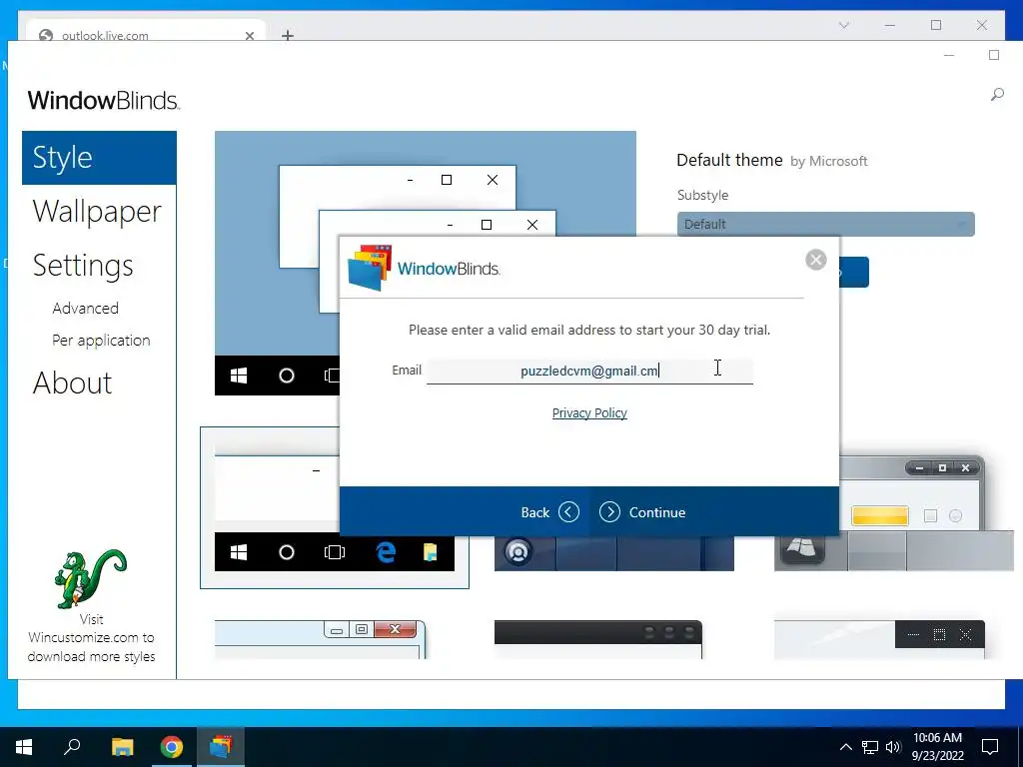
Task: Minimize the WindowBlinds window
Action: (949, 56)
